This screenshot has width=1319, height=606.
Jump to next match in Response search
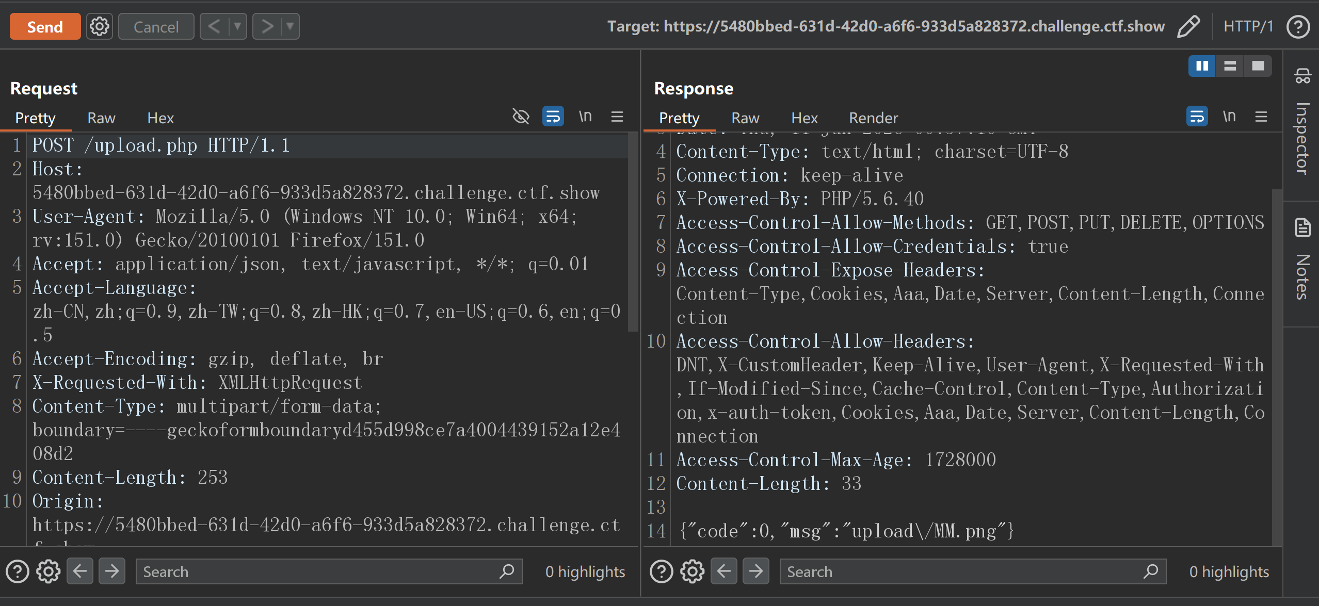[x=756, y=571]
